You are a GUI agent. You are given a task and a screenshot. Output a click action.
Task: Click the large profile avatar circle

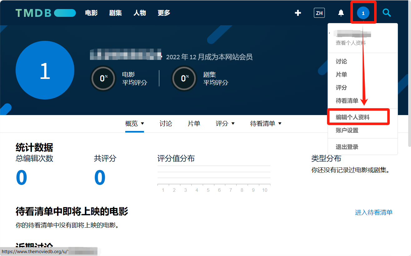tap(45, 70)
